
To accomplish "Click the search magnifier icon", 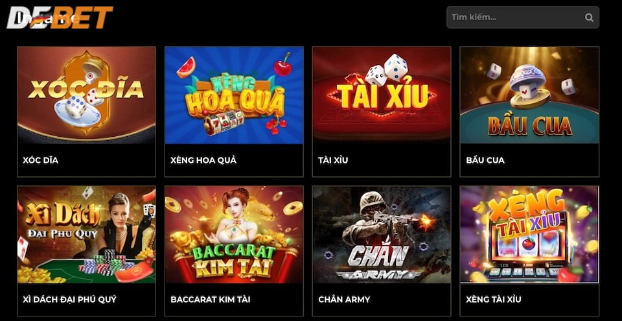I will tap(589, 18).
